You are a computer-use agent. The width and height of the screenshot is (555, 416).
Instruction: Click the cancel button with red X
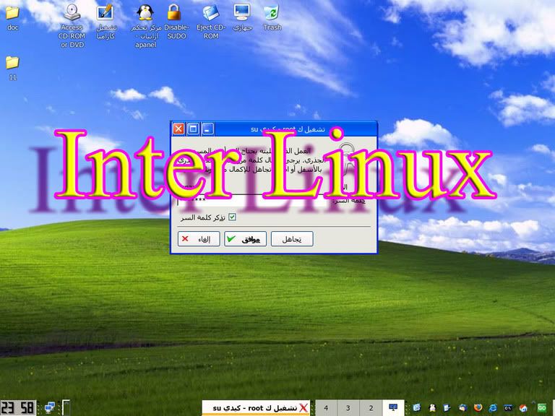[199, 239]
